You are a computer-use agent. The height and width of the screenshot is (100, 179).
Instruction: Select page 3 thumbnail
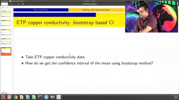pos(6,32)
